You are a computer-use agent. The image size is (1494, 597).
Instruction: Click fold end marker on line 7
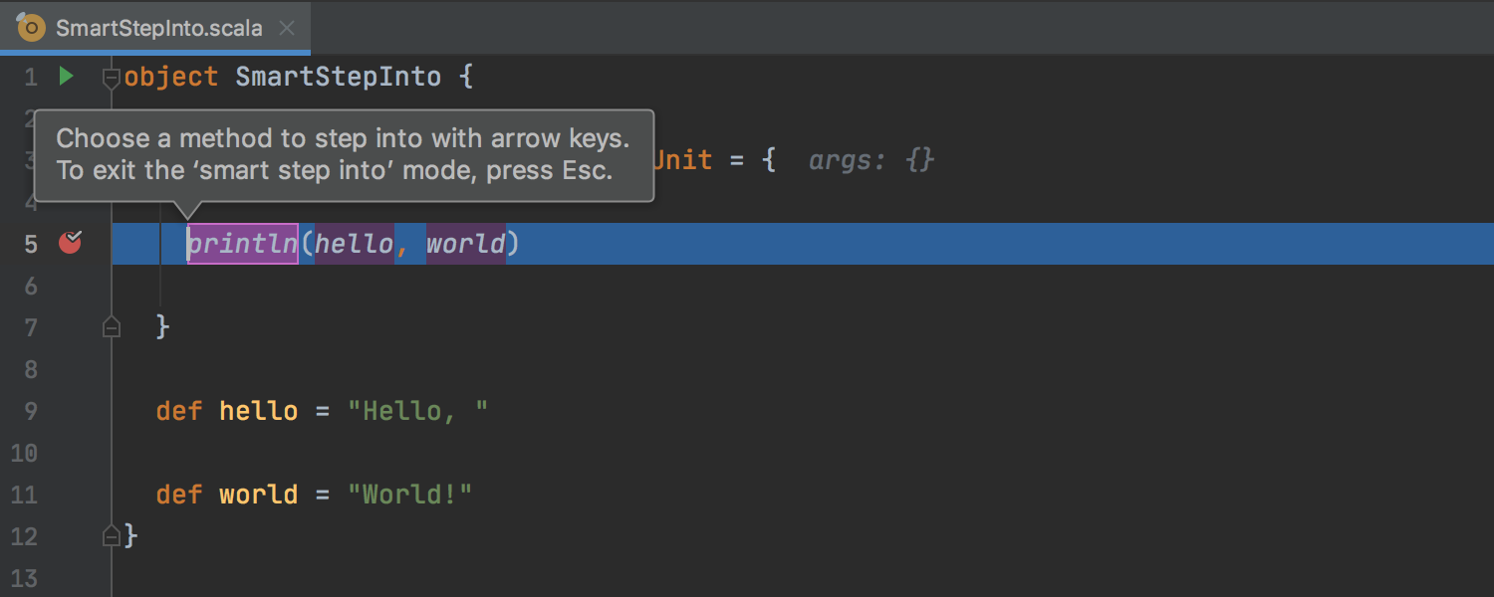[112, 326]
